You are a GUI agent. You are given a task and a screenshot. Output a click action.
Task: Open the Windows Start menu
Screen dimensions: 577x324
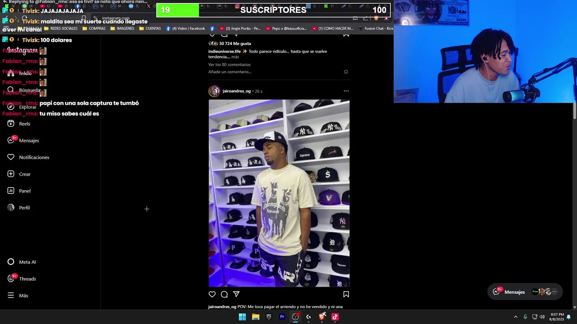(x=242, y=317)
